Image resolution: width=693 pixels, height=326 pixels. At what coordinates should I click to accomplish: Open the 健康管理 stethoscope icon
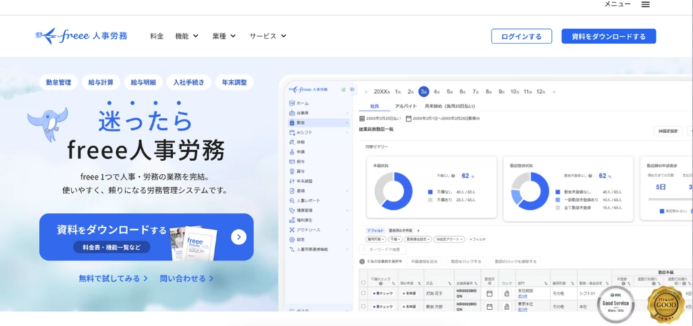(x=292, y=211)
